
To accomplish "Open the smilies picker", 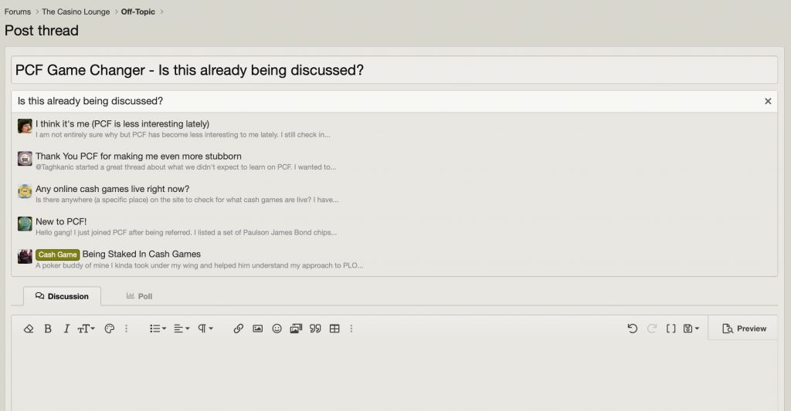I will coord(277,328).
